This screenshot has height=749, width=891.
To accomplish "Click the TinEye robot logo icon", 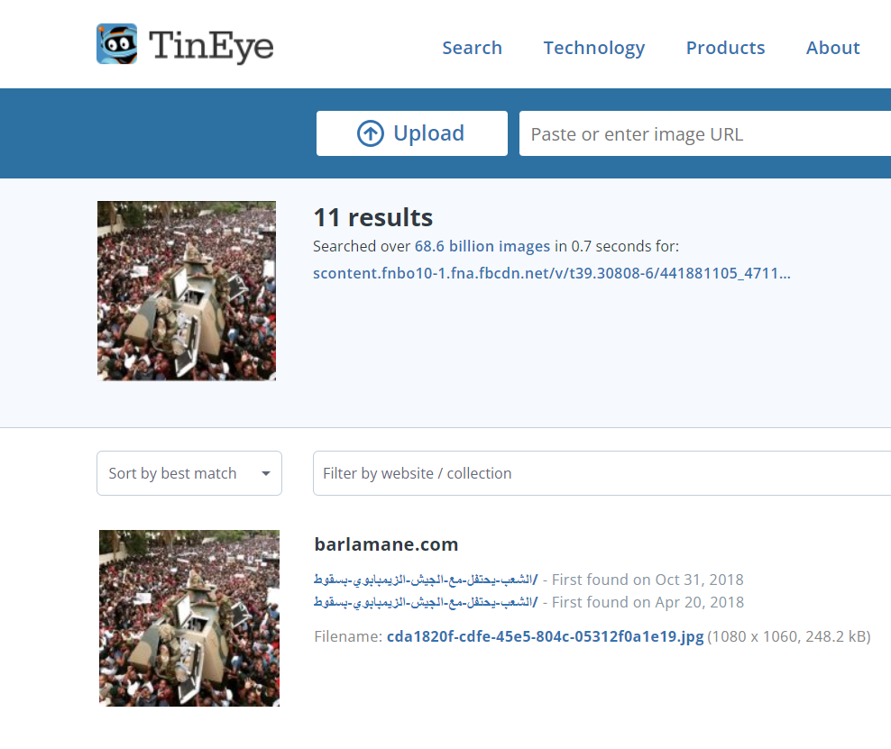I will (x=117, y=44).
